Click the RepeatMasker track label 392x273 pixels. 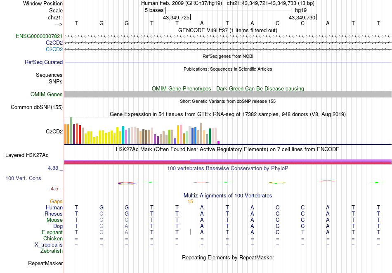click(x=45, y=263)
